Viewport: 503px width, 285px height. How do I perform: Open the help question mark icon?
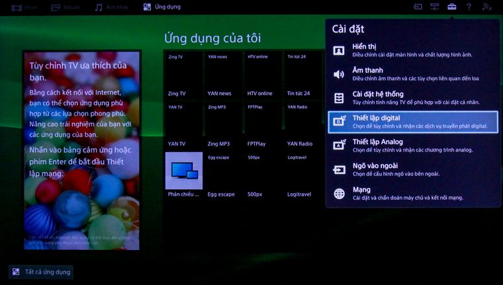(x=469, y=7)
